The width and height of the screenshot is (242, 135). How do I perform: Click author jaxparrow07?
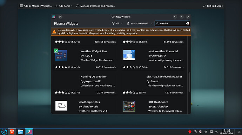(92, 81)
